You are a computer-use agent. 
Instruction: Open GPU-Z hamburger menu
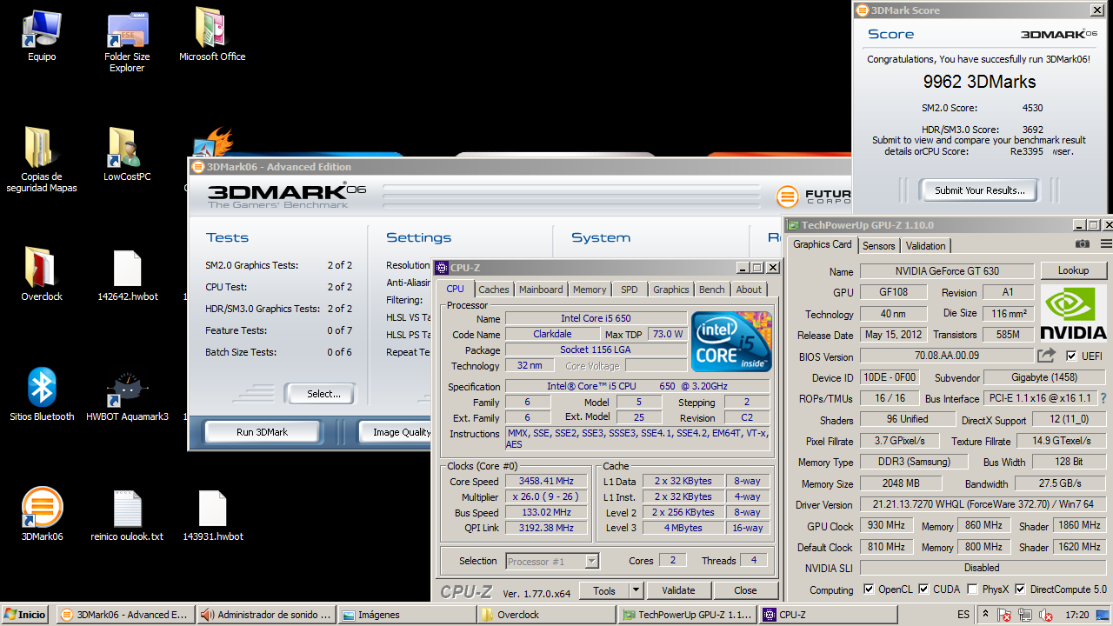1105,244
